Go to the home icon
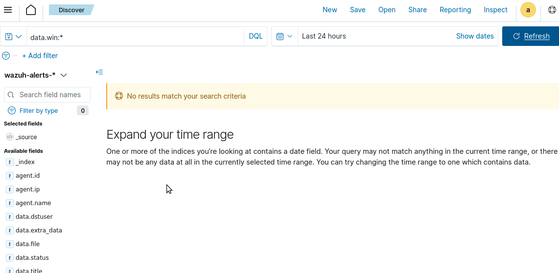559x273 pixels. [31, 10]
